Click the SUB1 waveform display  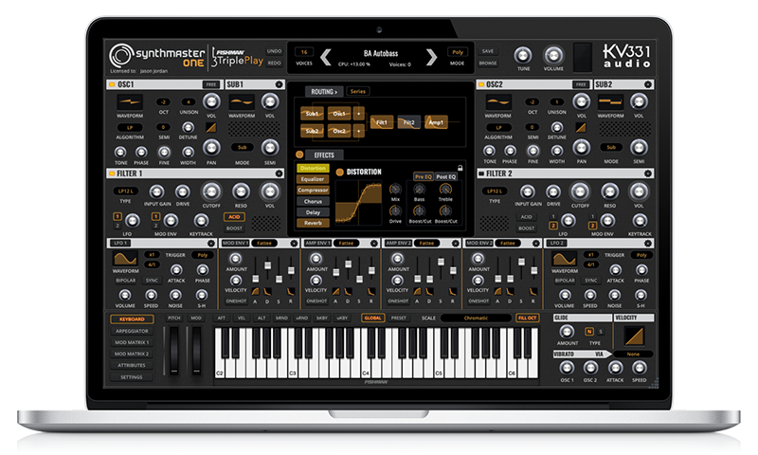click(242, 102)
